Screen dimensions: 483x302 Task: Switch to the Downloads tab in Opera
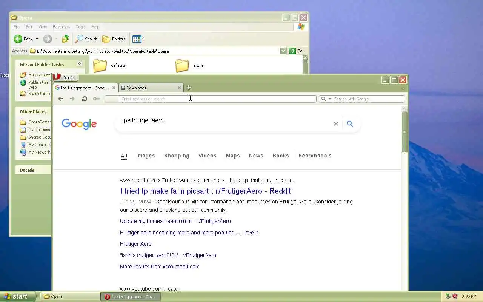151,88
